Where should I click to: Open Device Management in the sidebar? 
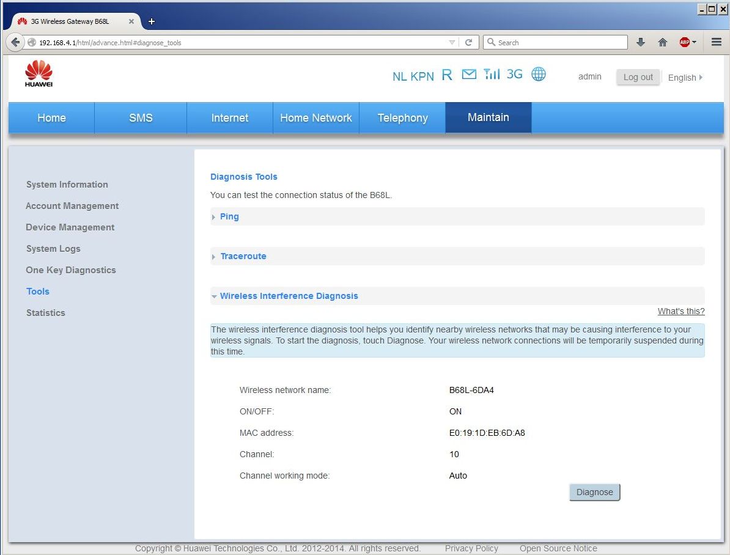70,227
